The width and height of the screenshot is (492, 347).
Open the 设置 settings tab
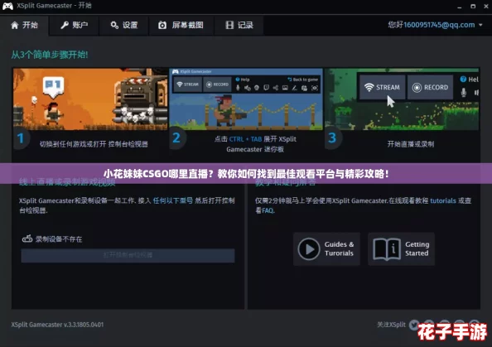tap(124, 25)
